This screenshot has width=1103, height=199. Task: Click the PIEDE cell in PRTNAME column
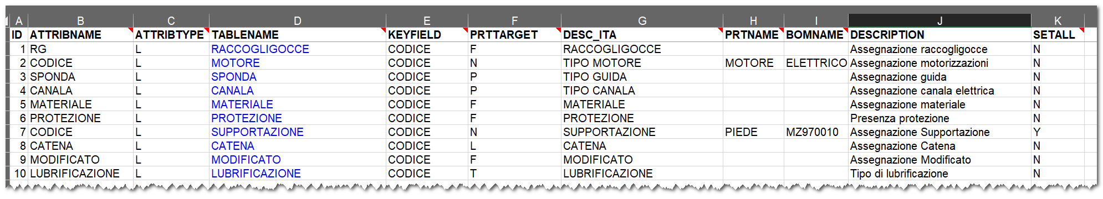(x=753, y=132)
